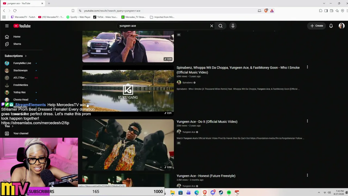Play the 3:59 video thumbnail at top
Image resolution: width=348 pixels, height=196 pixels.
pyautogui.click(x=128, y=46)
